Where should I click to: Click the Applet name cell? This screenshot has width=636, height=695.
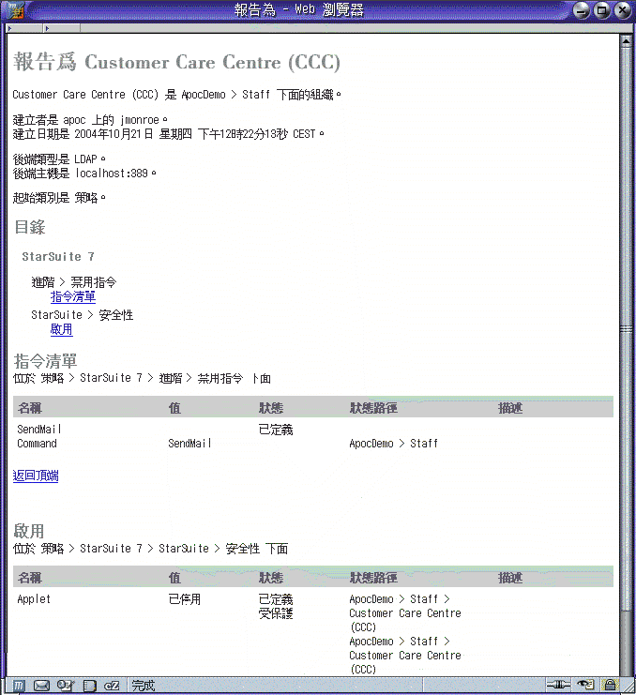[34, 599]
